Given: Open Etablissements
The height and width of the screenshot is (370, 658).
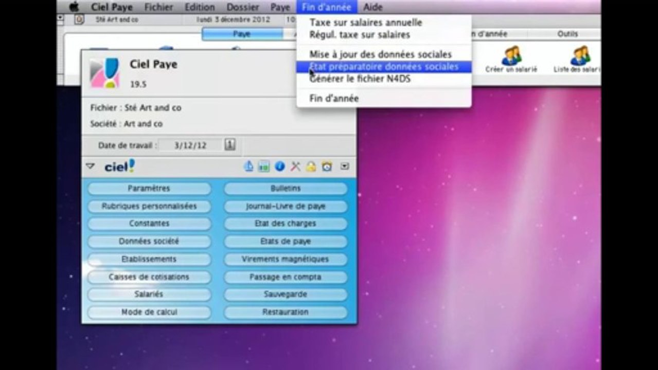Looking at the screenshot, I should point(149,259).
